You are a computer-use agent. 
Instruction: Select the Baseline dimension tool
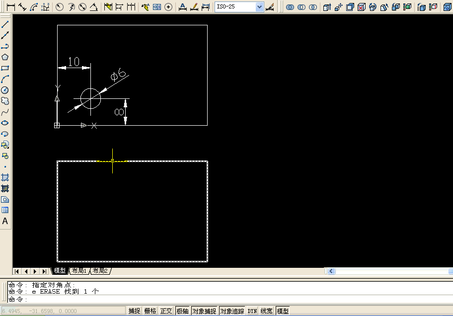pyautogui.click(x=119, y=7)
